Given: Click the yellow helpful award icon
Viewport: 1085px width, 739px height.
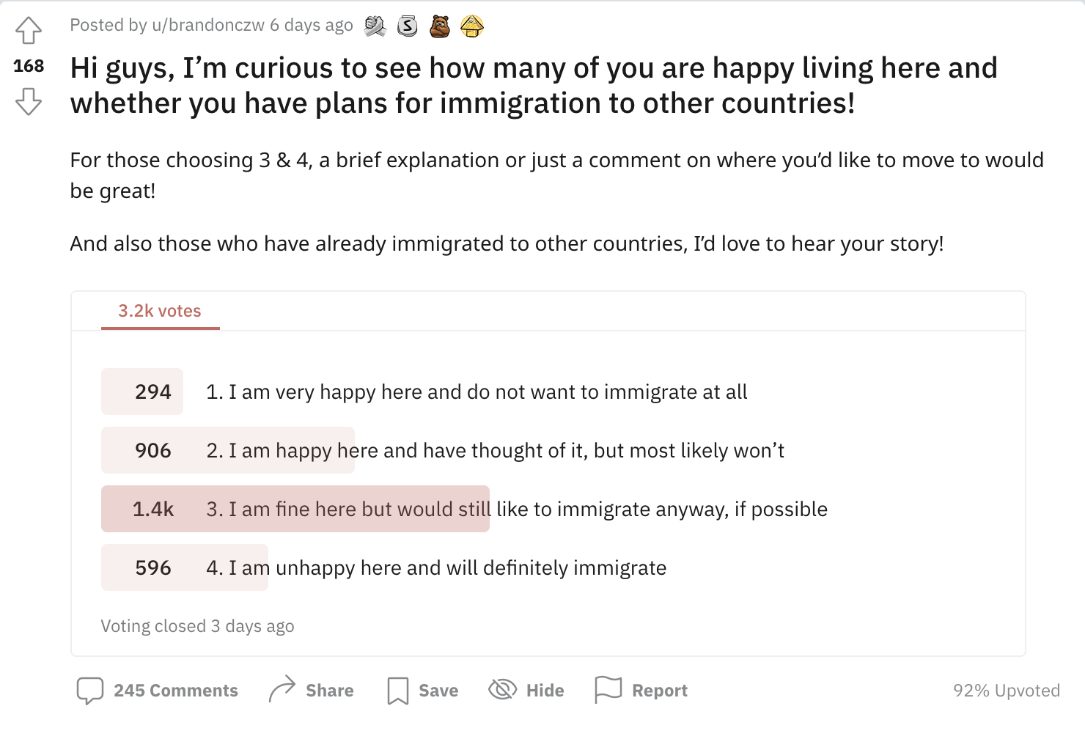Looking at the screenshot, I should click(472, 26).
